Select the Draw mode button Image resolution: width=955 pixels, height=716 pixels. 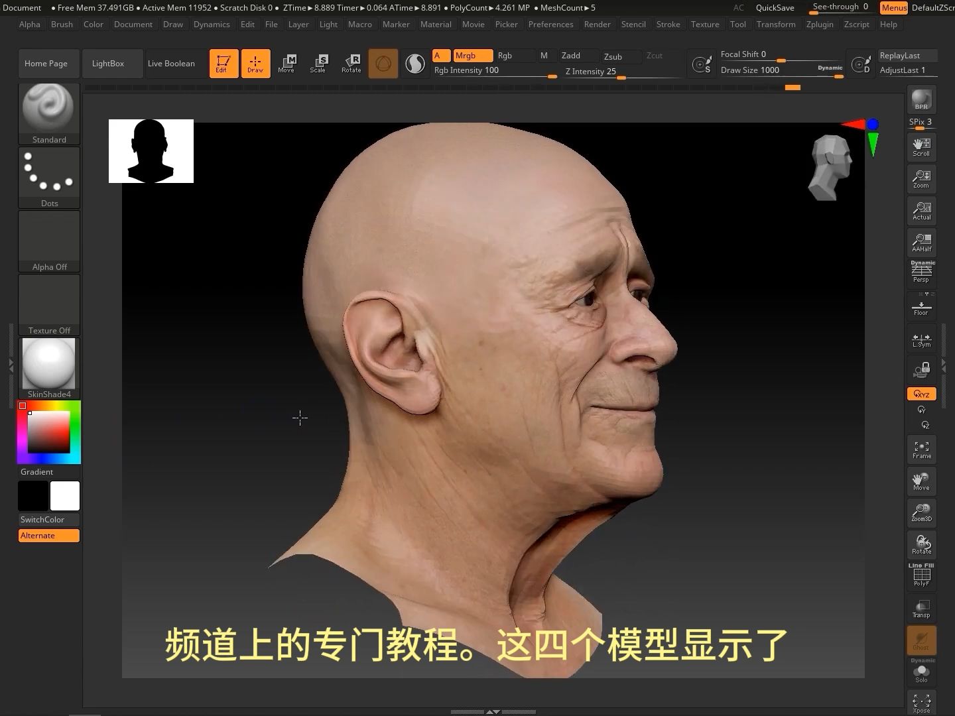coord(255,64)
